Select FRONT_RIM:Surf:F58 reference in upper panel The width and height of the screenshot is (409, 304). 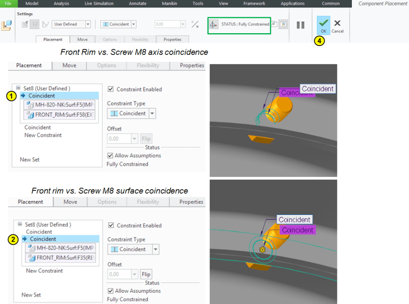pyautogui.click(x=60, y=115)
